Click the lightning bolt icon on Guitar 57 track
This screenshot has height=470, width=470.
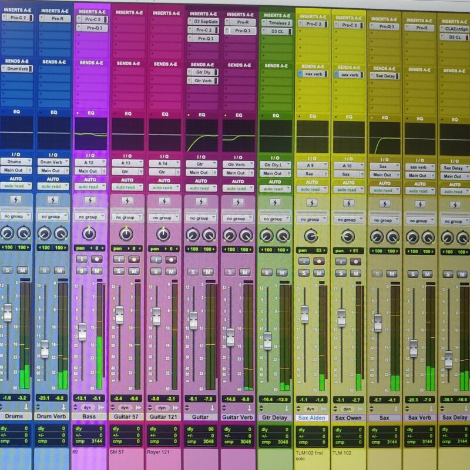(127, 201)
